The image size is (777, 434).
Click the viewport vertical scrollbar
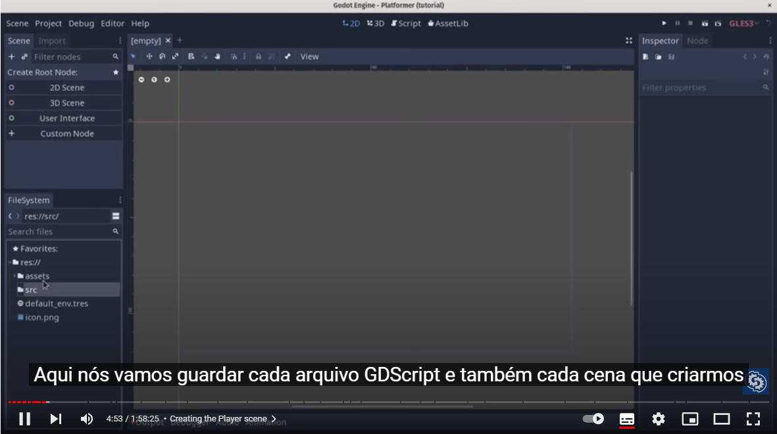pos(632,238)
